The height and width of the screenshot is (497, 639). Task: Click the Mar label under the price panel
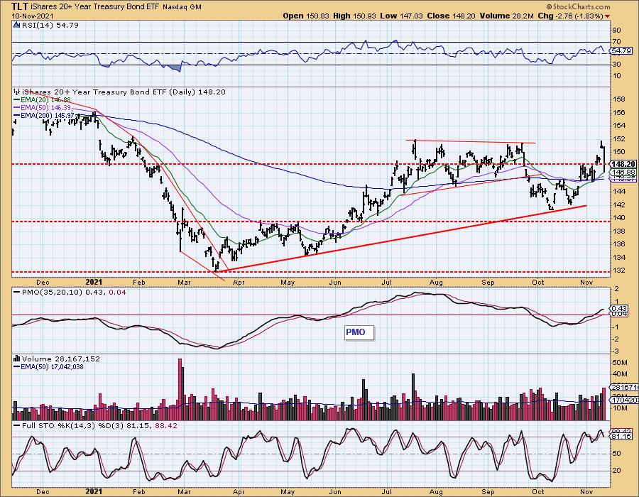(x=185, y=282)
